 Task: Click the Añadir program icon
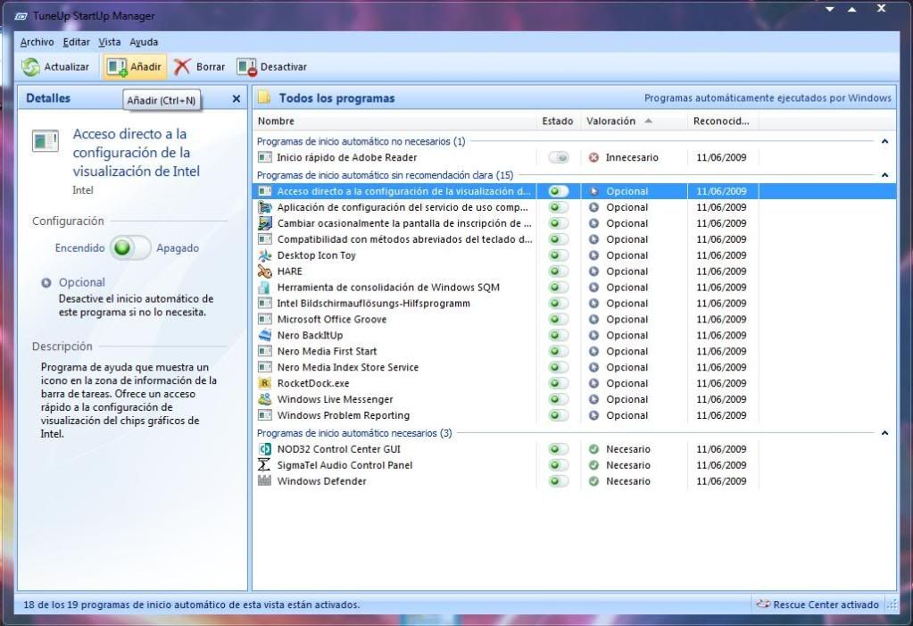coord(117,67)
